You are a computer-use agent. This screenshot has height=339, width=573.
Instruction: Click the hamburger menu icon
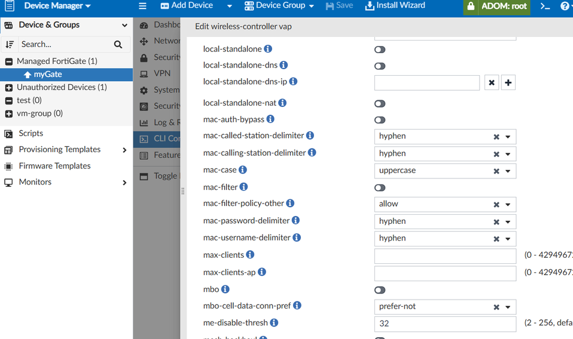pos(142,6)
